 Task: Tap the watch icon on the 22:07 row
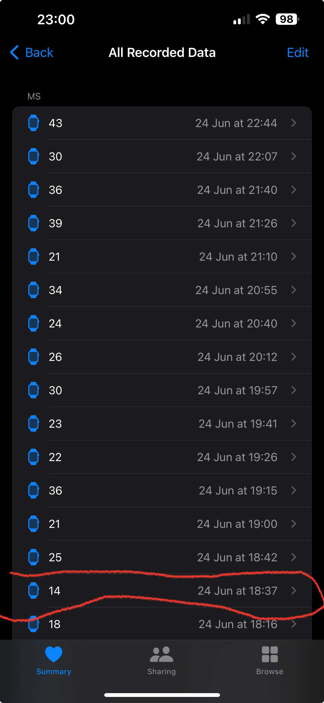[34, 156]
